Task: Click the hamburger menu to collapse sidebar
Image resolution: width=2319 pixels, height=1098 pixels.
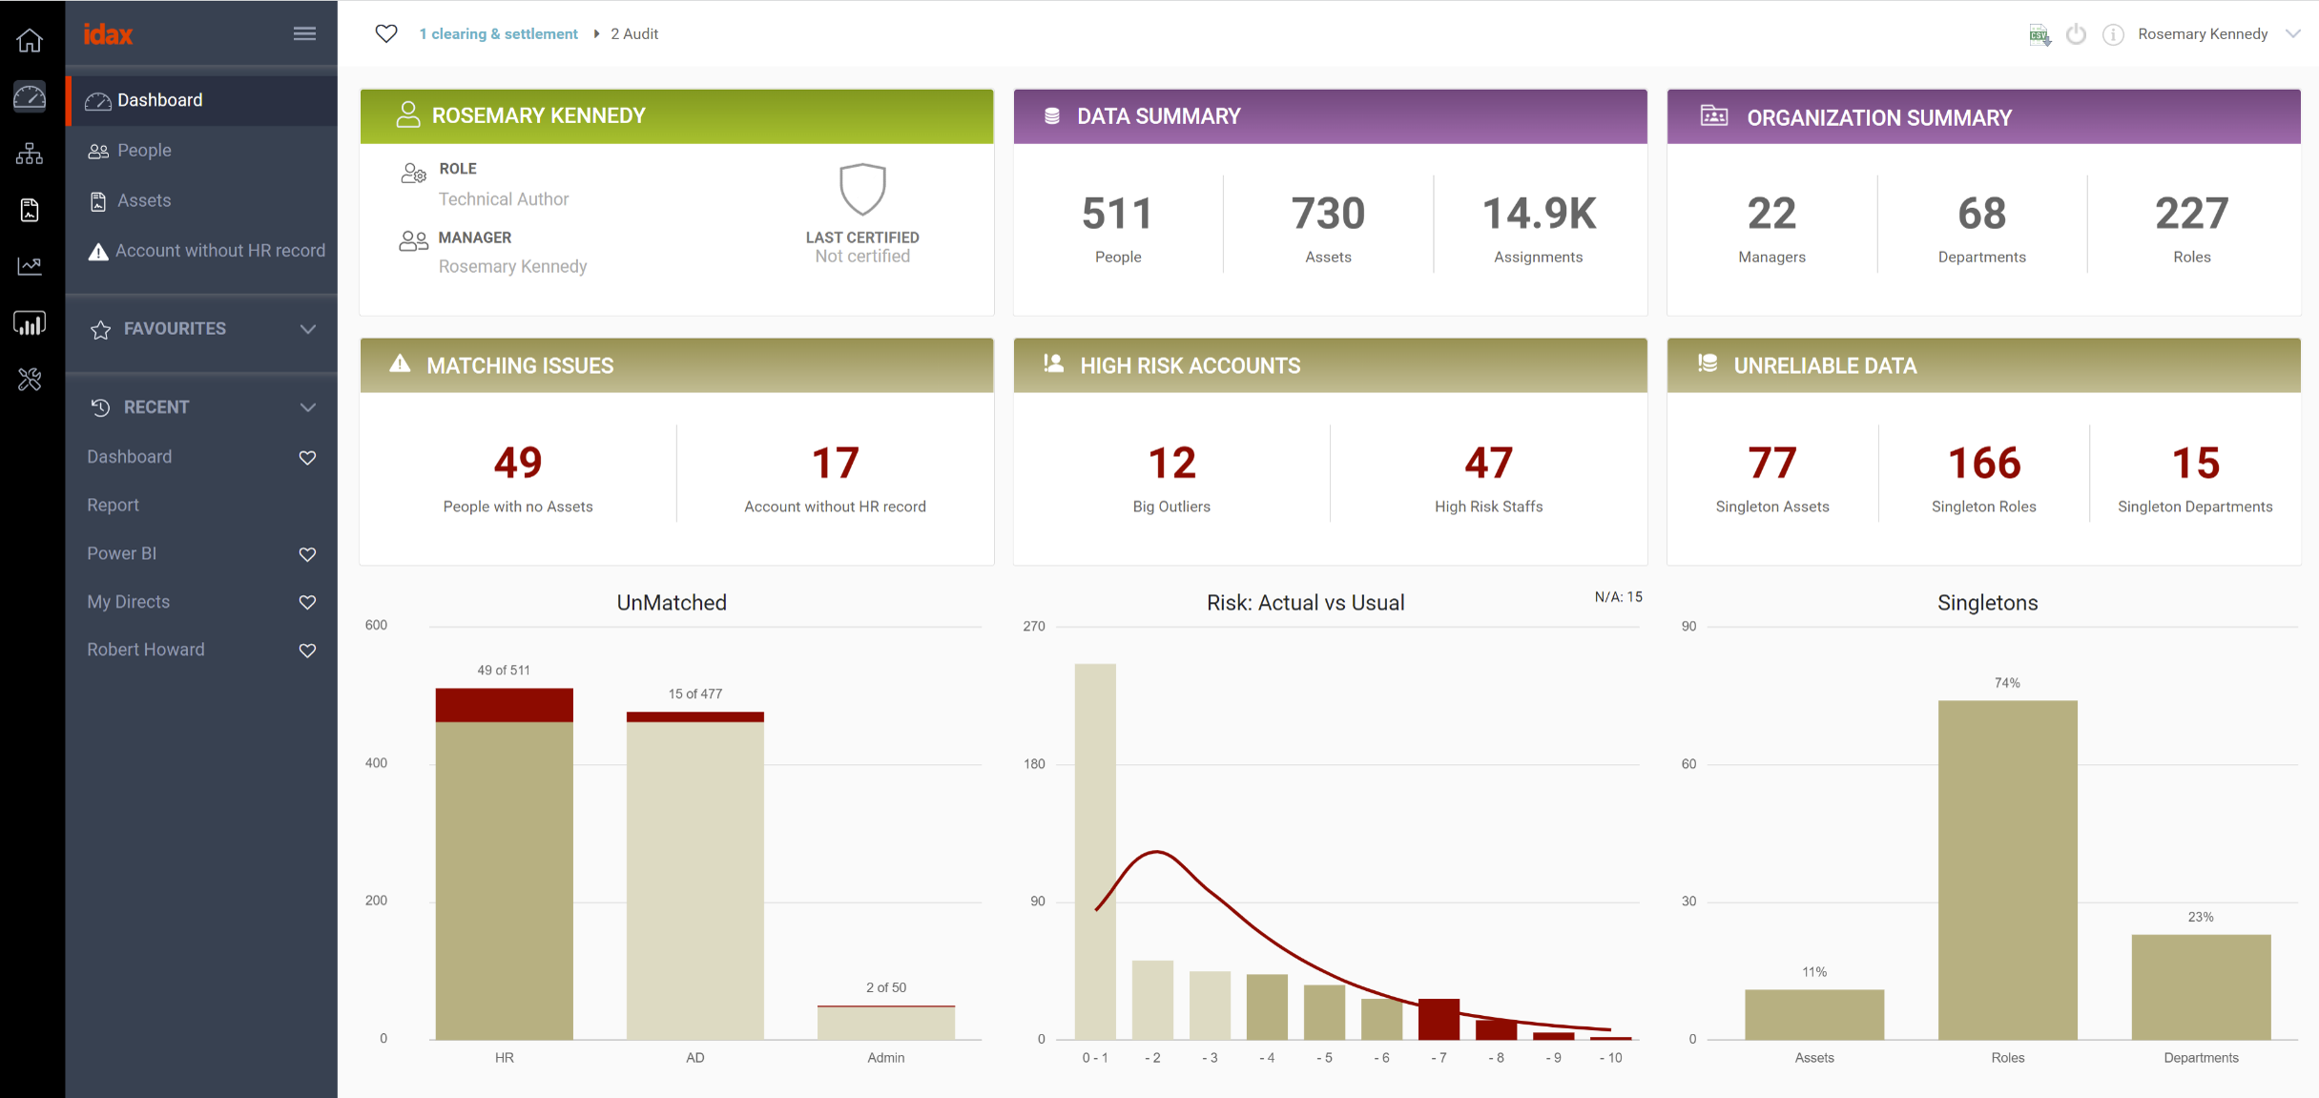Action: 304,34
